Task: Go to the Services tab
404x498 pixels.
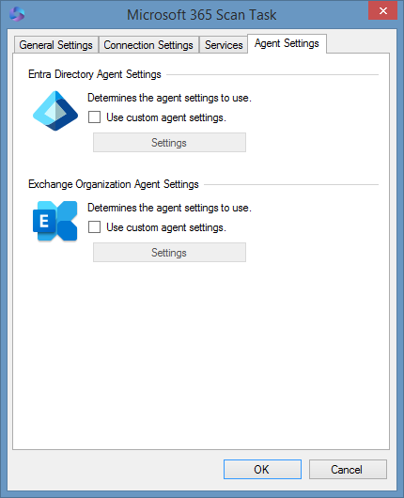Action: click(x=224, y=45)
